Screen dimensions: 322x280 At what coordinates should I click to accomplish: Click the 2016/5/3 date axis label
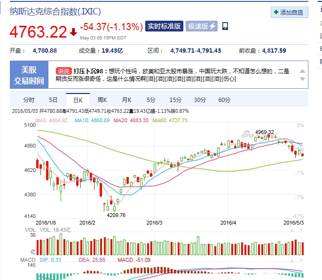point(293,223)
